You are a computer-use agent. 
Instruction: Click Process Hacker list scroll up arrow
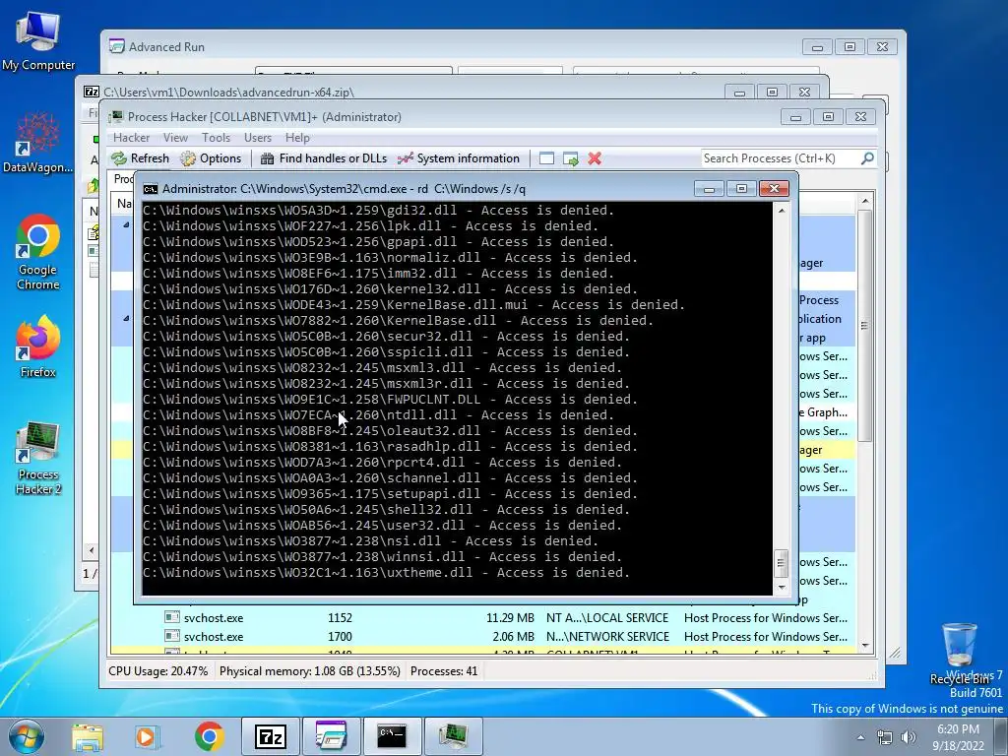pos(866,201)
